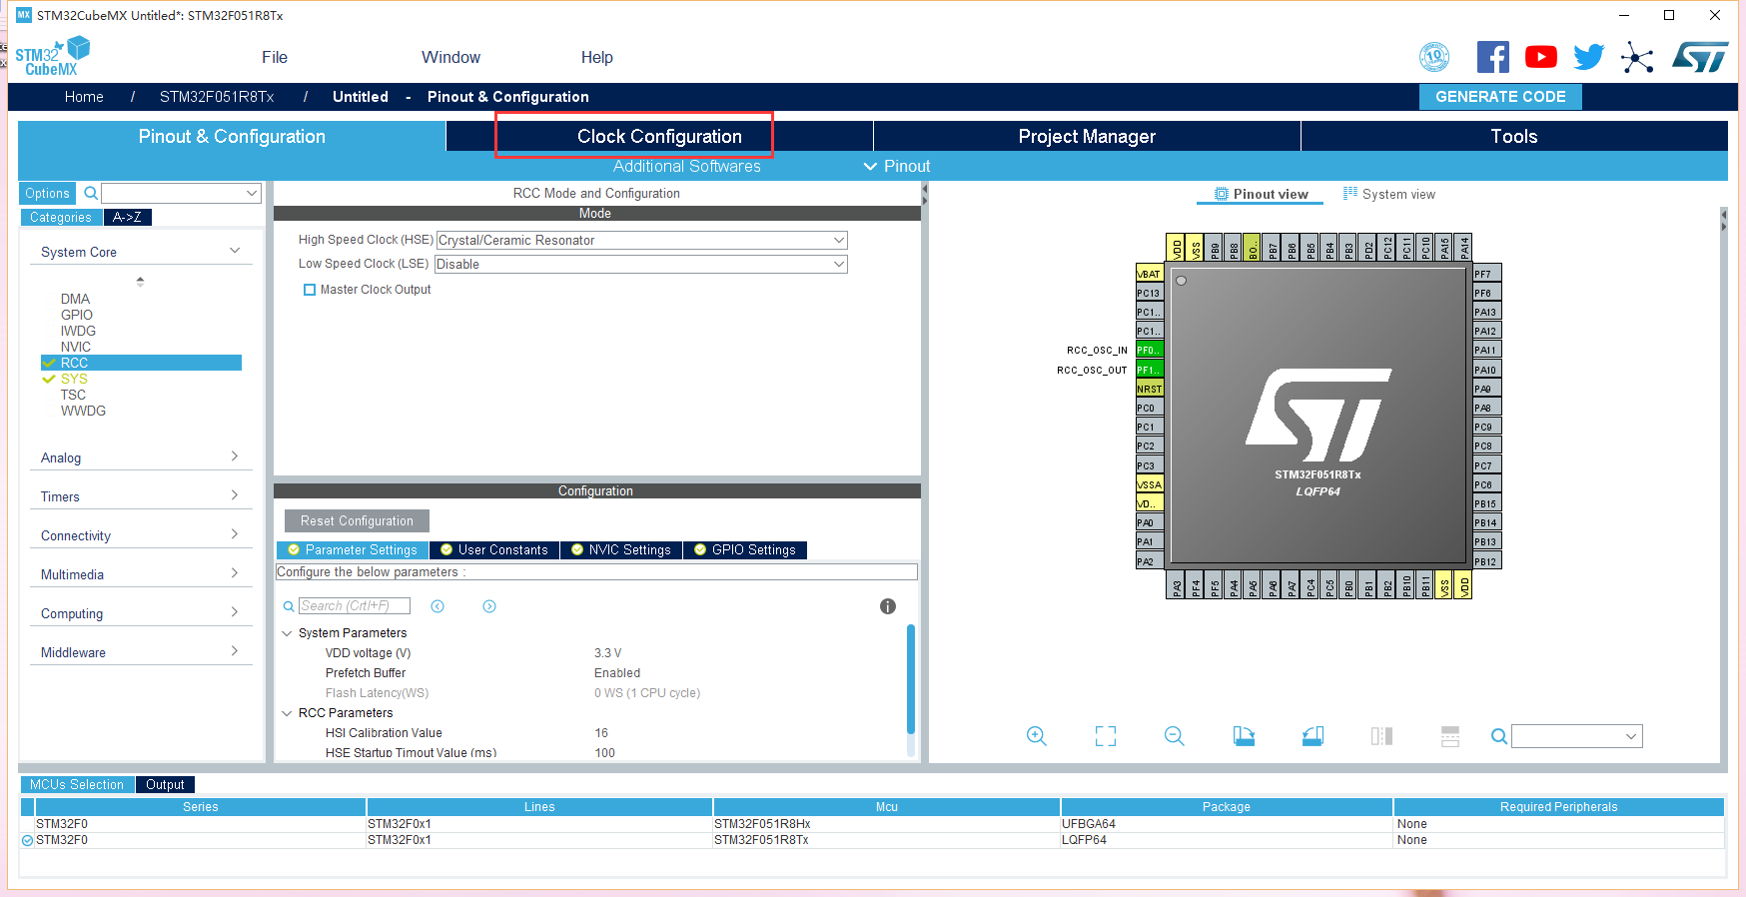Viewport: 1746px width, 897px height.
Task: Switch to System view
Action: pyautogui.click(x=1389, y=194)
